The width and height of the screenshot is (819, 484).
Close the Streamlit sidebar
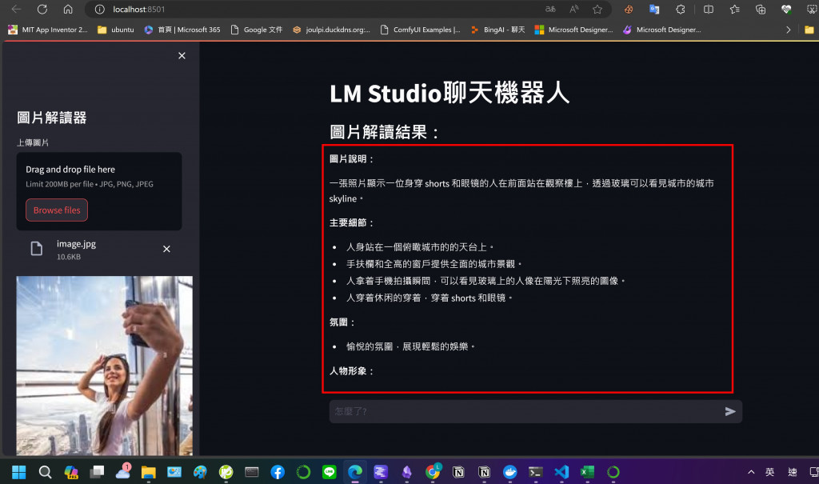182,55
